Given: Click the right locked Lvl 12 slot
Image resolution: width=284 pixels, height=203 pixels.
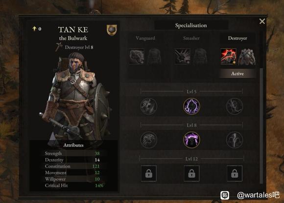Looking at the screenshot, I should 235,173.
